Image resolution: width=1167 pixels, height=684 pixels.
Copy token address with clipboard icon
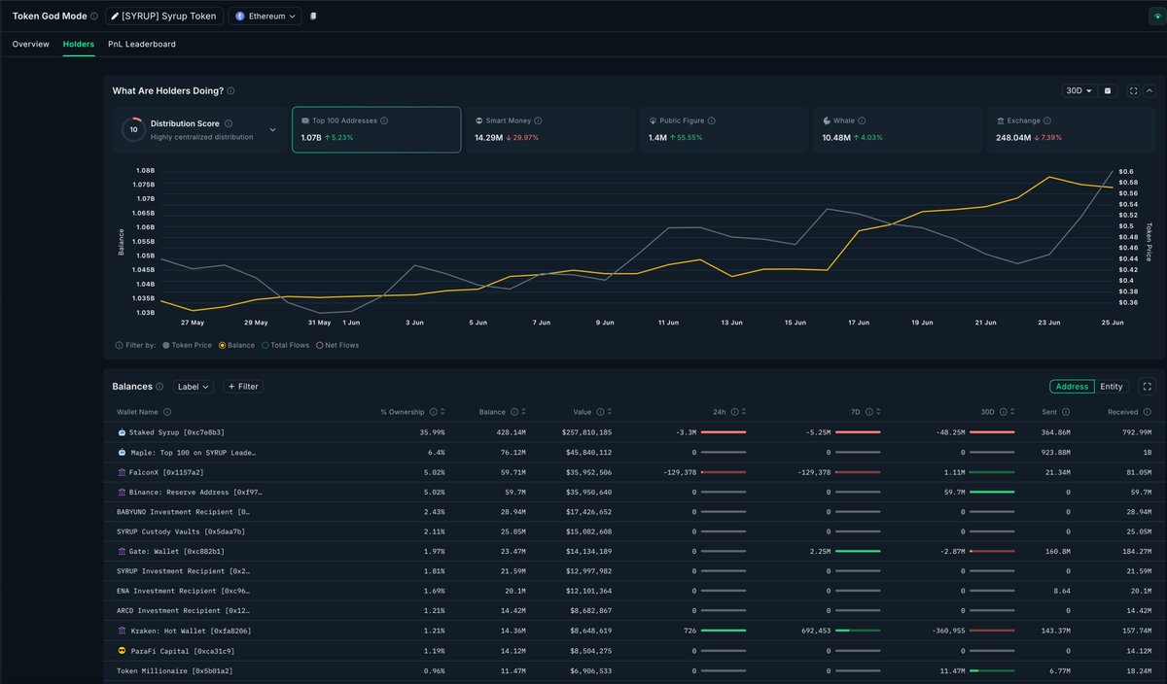click(313, 17)
